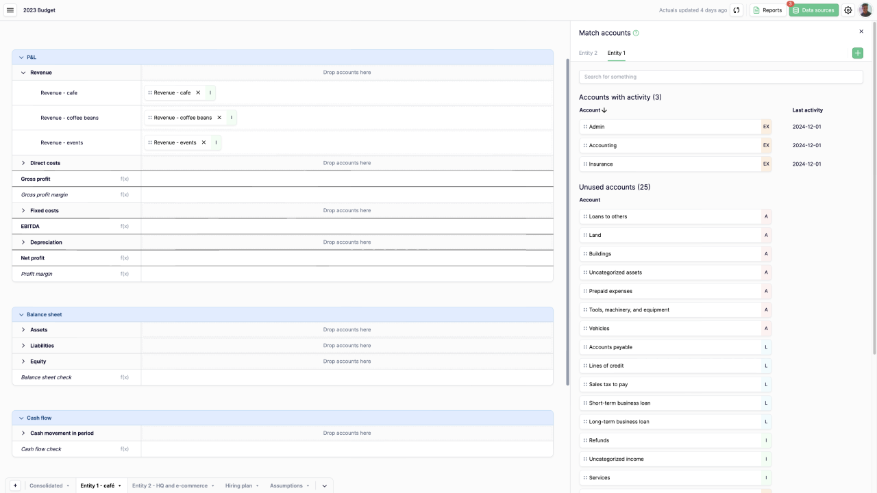Open the settings gear icon
Screen dimensions: 877x493
pyautogui.click(x=848, y=10)
